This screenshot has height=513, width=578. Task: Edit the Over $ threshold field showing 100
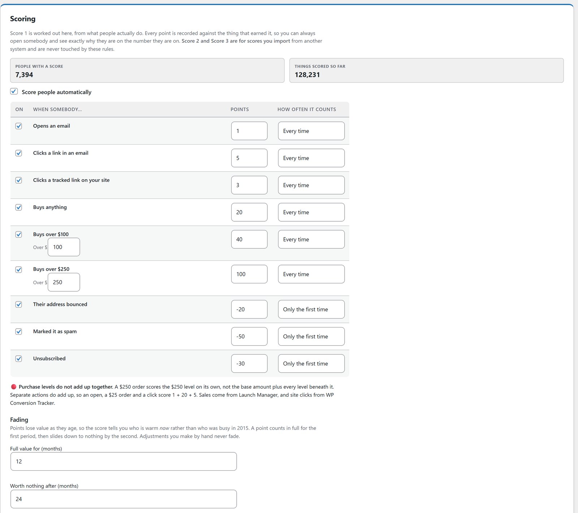[64, 247]
